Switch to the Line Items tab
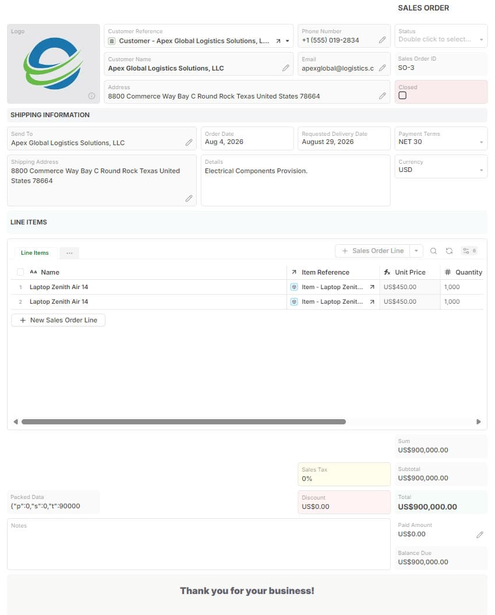This screenshot has width=495, height=615. [35, 253]
